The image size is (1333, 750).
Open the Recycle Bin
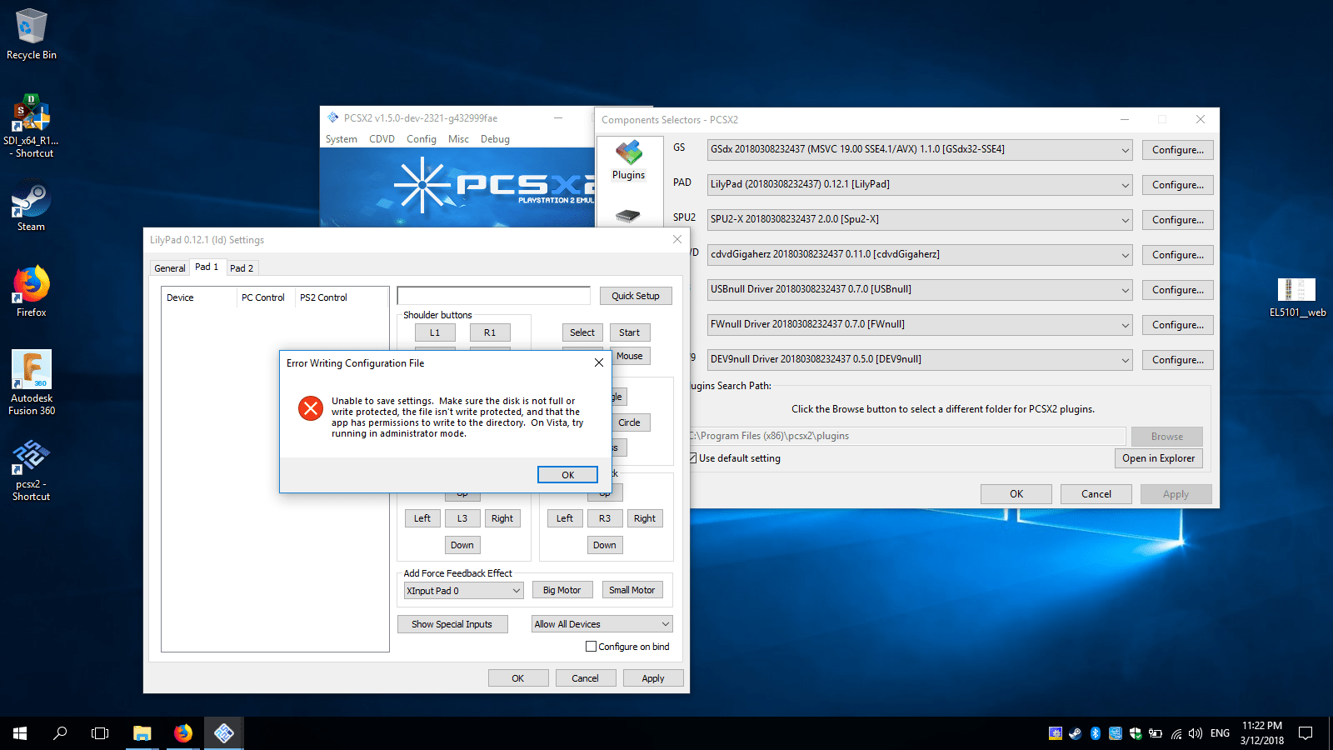tap(30, 27)
